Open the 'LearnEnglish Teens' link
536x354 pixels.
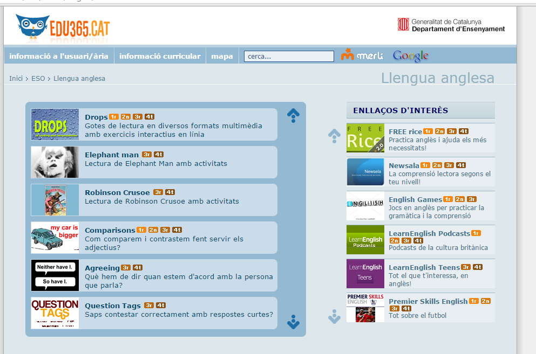[424, 267]
